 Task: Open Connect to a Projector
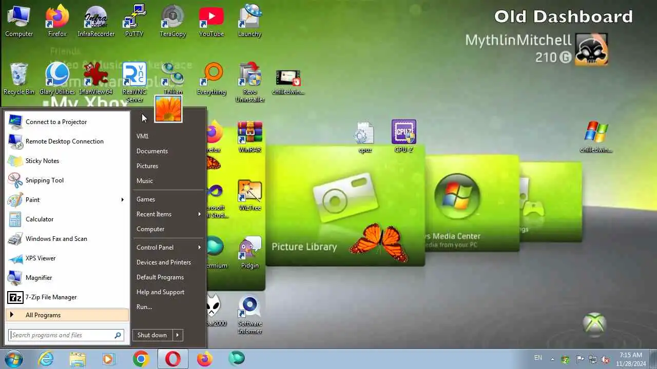point(67,122)
